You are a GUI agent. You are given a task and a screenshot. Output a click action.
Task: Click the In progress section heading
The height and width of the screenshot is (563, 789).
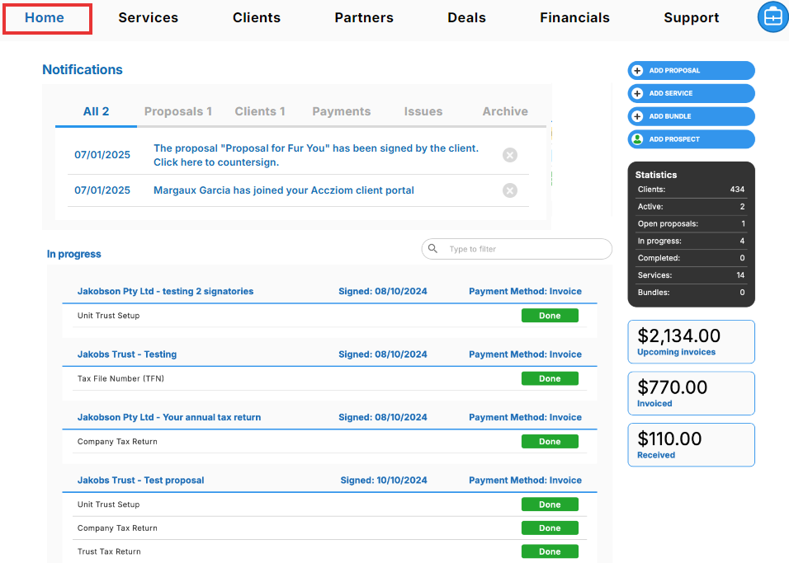(74, 254)
